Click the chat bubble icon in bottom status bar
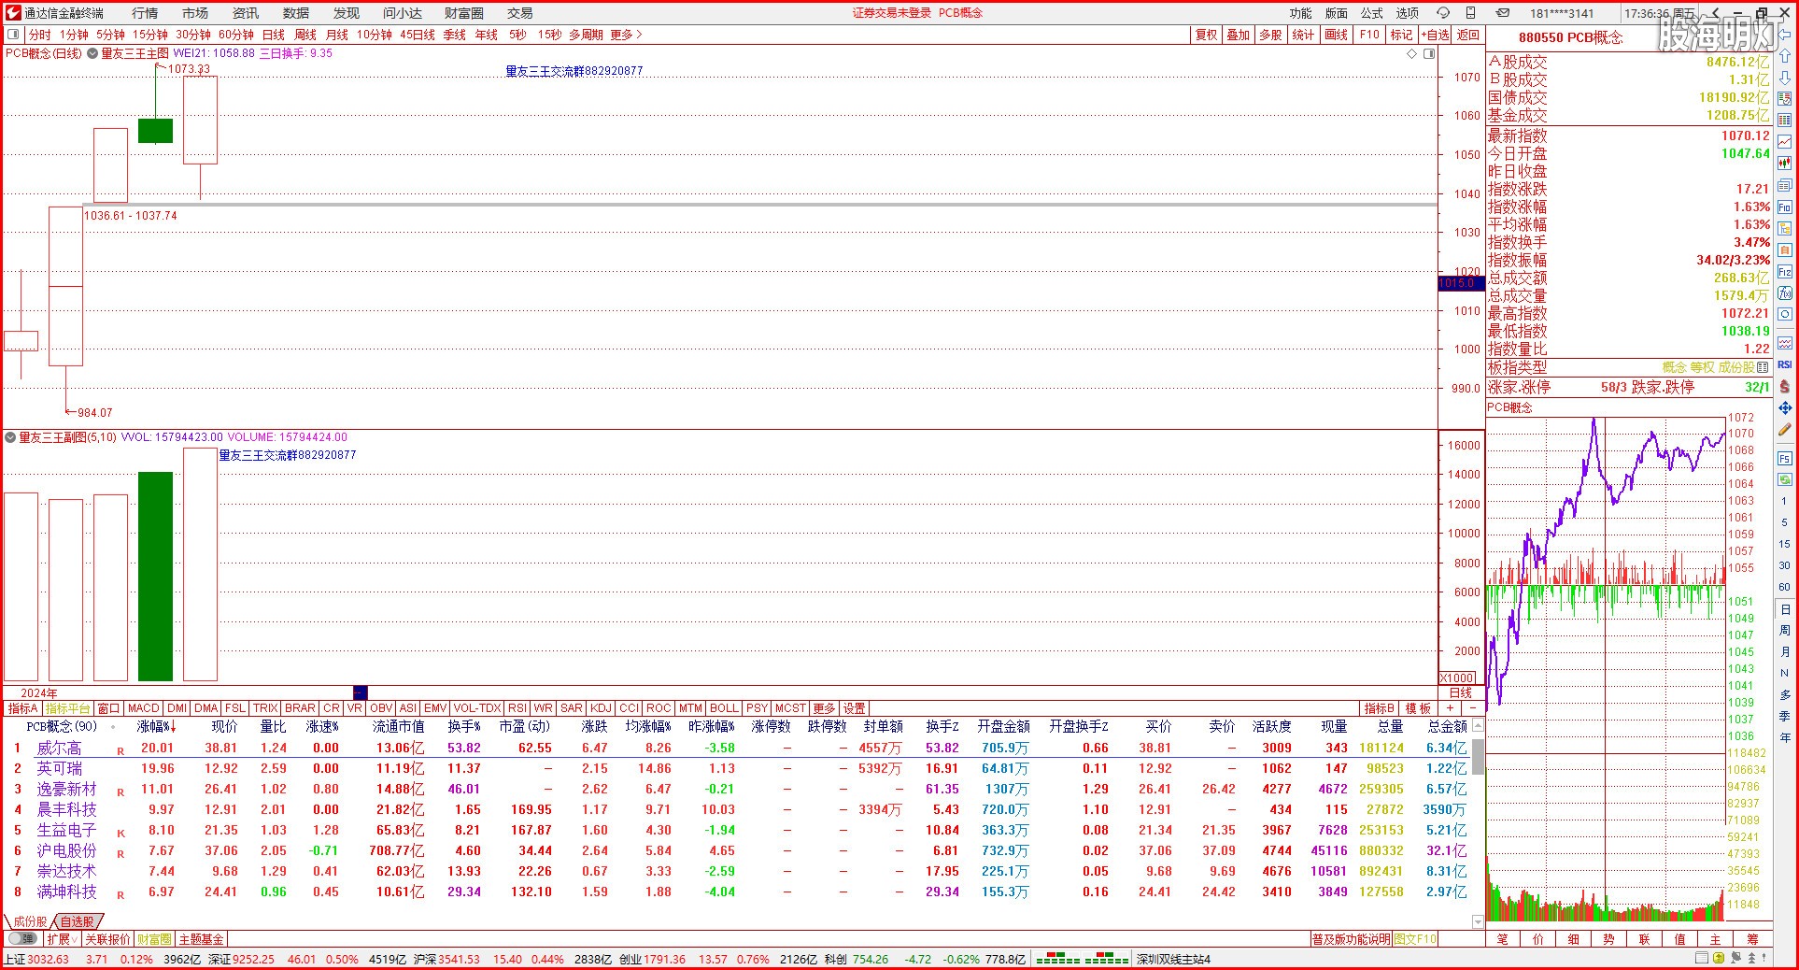Viewport: 1799px width, 970px height. coord(1735,959)
